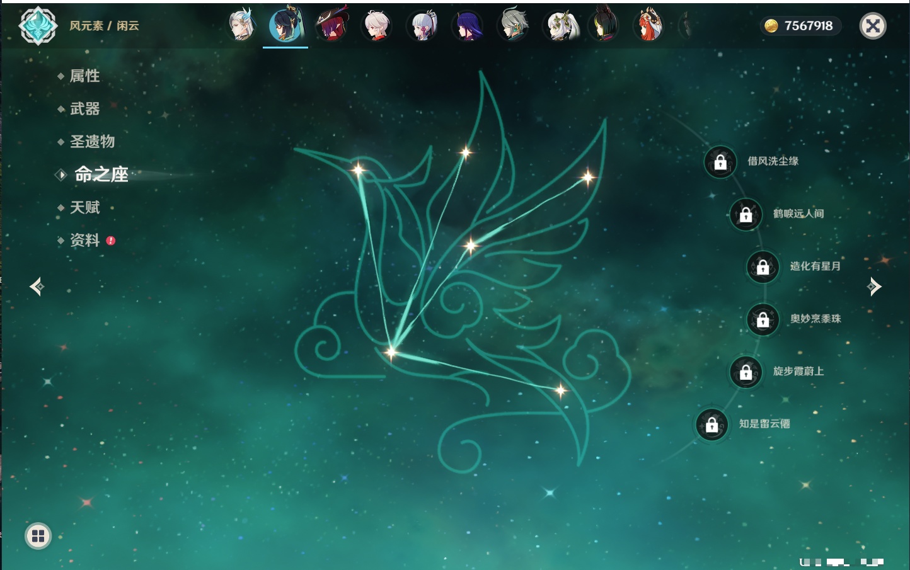
Task: Open the 资料 profile page
Action: coord(84,240)
